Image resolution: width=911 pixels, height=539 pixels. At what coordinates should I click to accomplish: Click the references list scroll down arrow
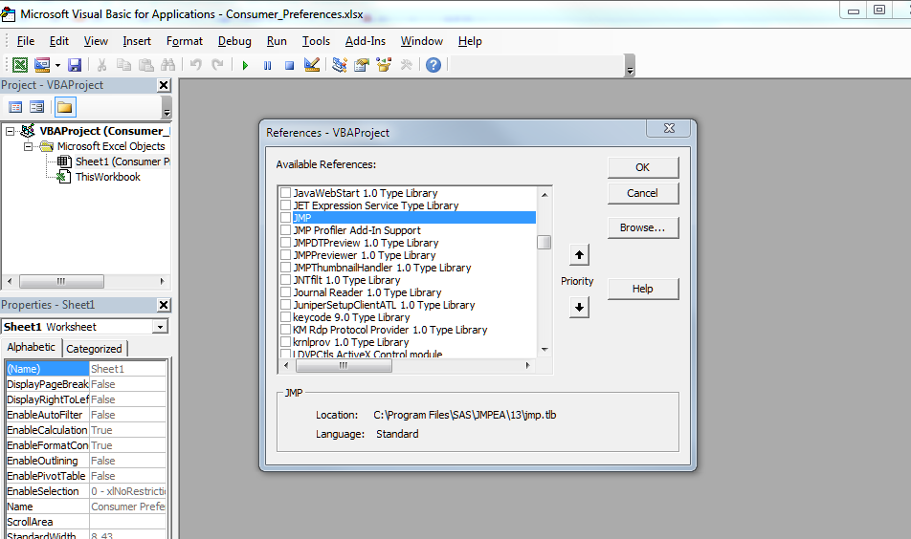point(544,349)
